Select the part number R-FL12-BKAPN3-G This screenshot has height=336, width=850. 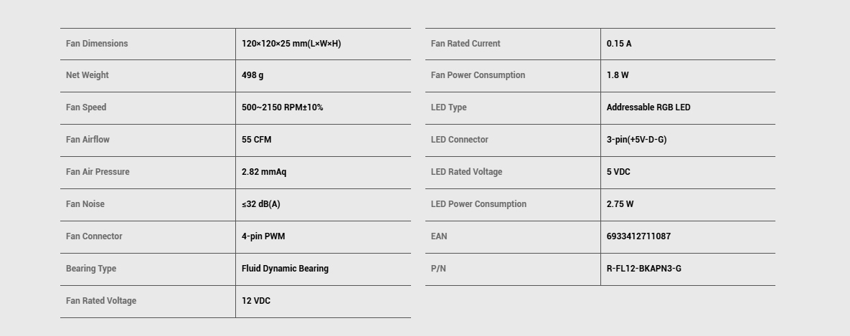pyautogui.click(x=644, y=269)
